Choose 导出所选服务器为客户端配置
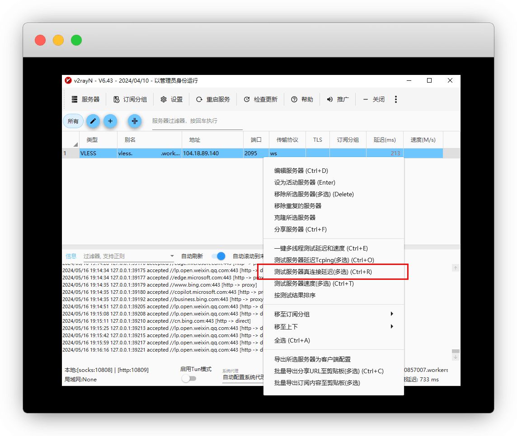The width and height of the screenshot is (517, 436). click(334, 359)
